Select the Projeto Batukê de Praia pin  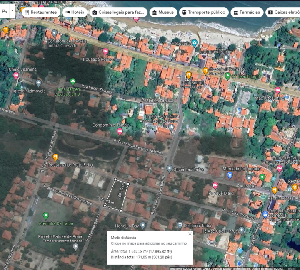[x=75, y=247]
